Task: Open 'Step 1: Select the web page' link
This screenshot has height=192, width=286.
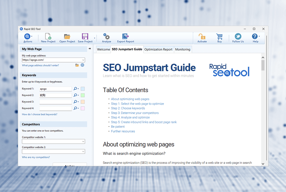Action: (137, 104)
